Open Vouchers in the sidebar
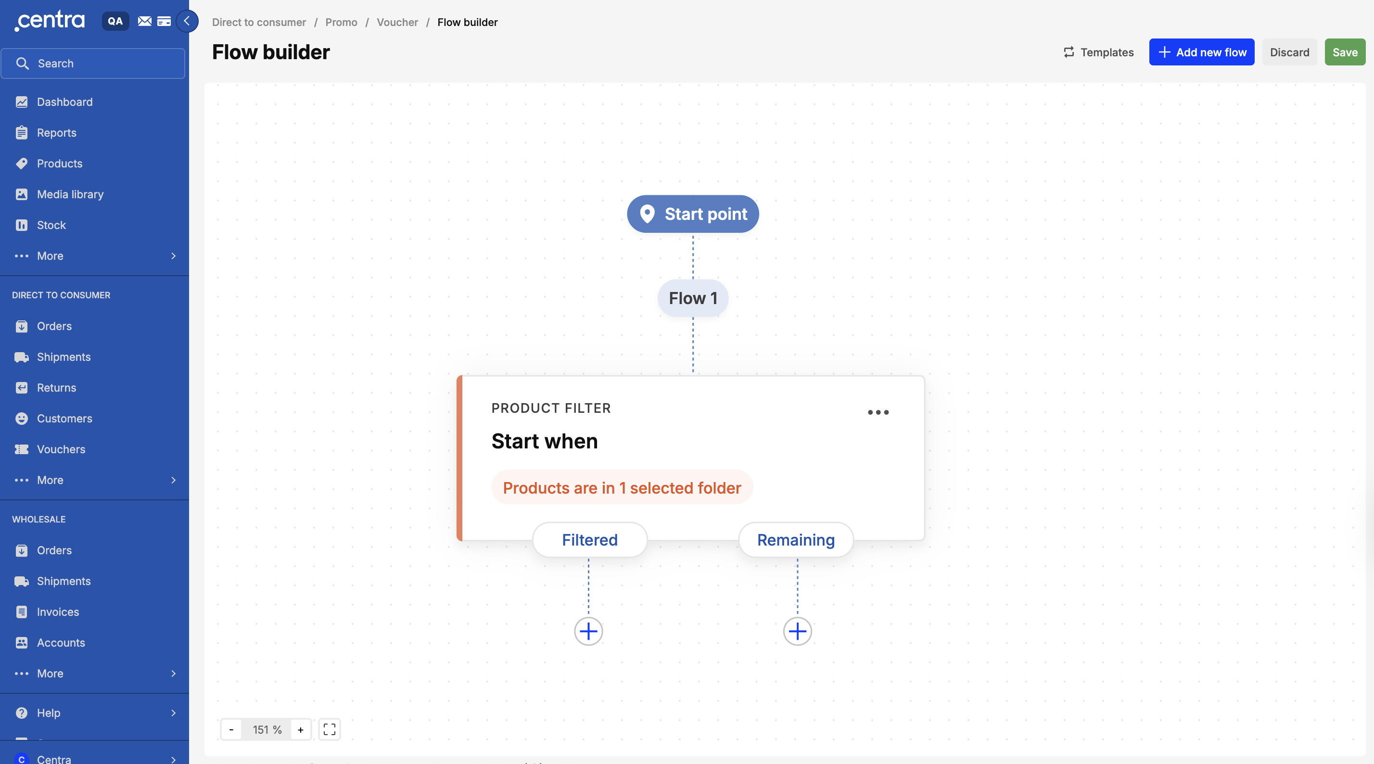Image resolution: width=1374 pixels, height=764 pixels. 61,449
